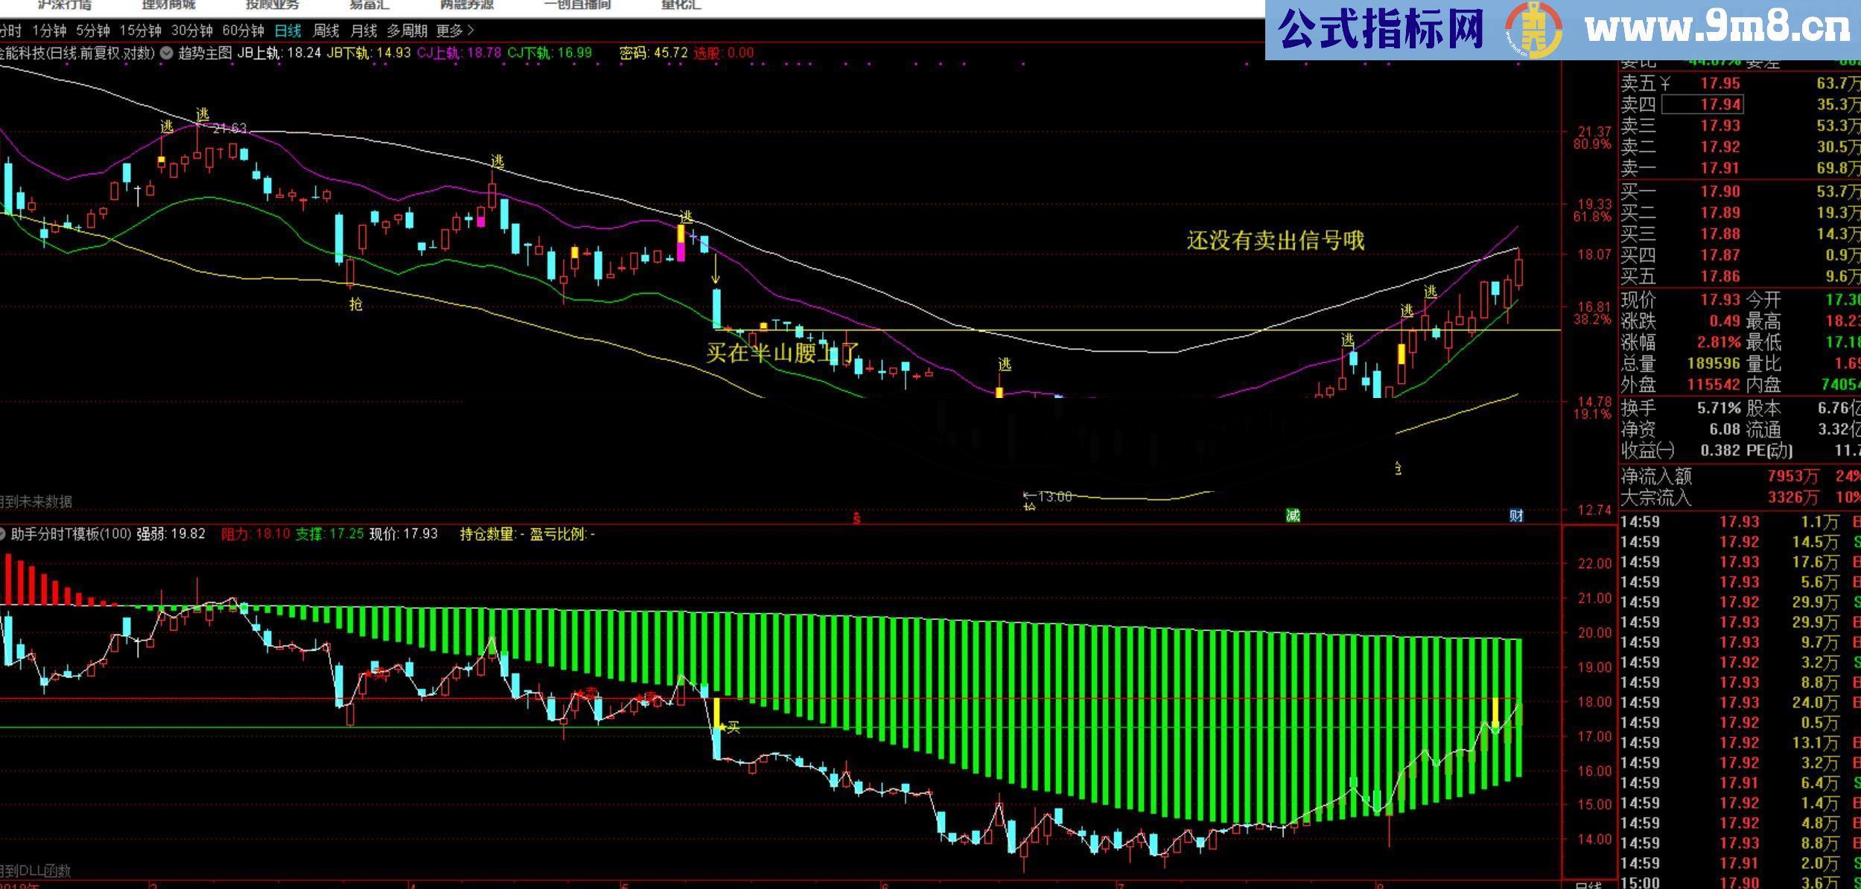The image size is (1861, 889).
Task: Click the 月线 monthly period button
Action: point(363,31)
